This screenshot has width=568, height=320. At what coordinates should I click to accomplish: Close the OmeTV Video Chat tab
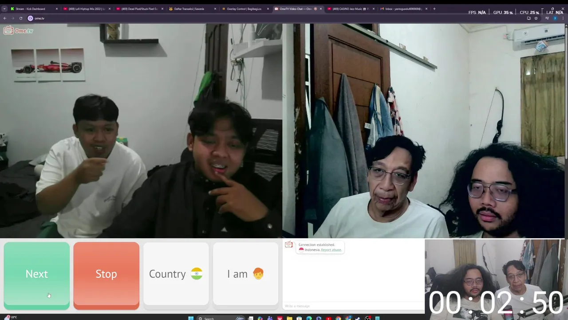[x=321, y=9]
